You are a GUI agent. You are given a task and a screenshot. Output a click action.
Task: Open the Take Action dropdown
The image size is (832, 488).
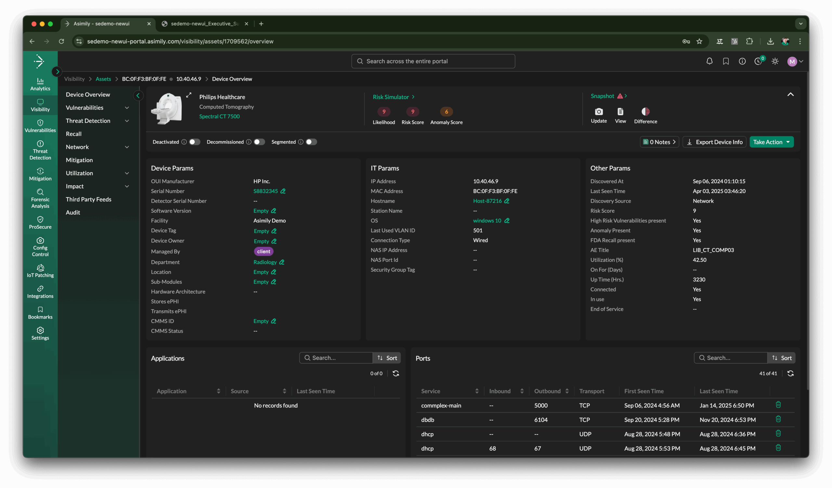click(x=771, y=142)
